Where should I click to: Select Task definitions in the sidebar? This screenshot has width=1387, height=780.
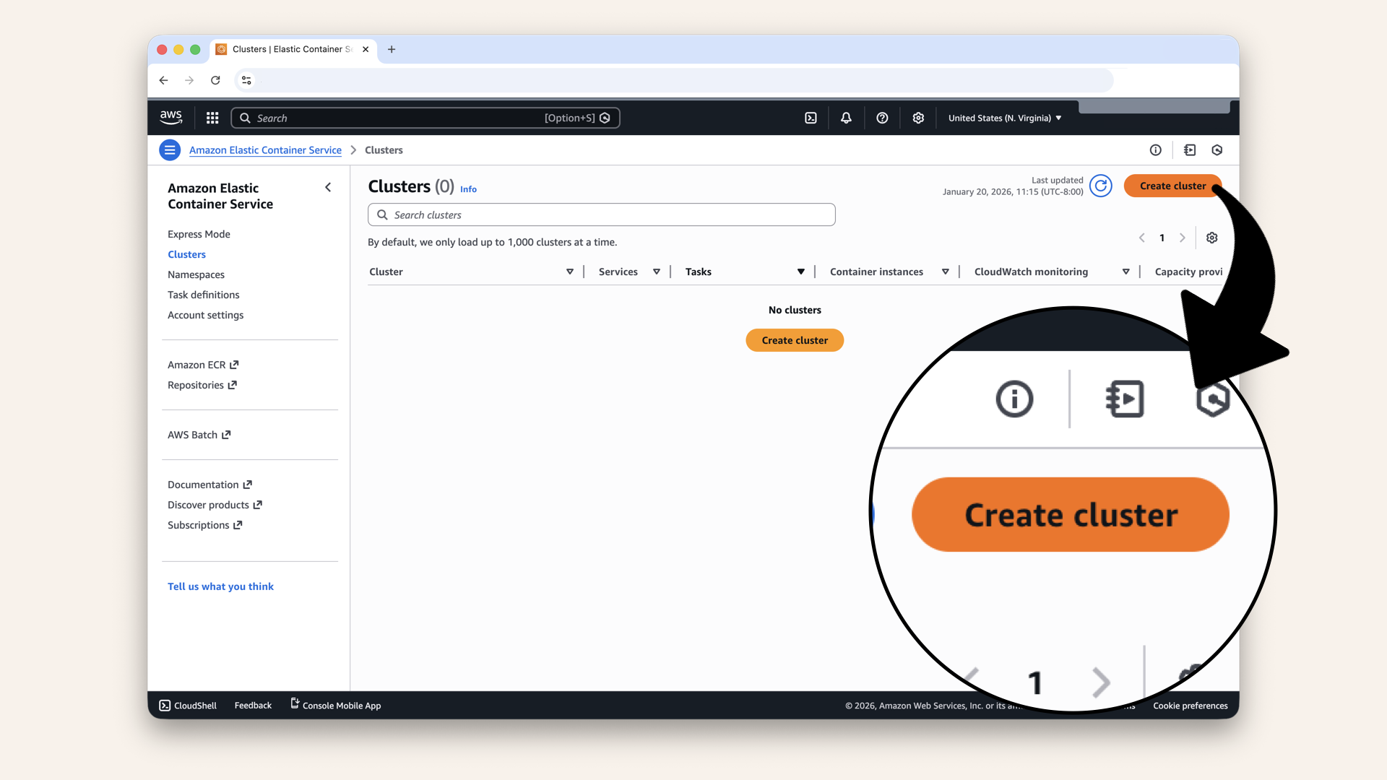pos(203,295)
